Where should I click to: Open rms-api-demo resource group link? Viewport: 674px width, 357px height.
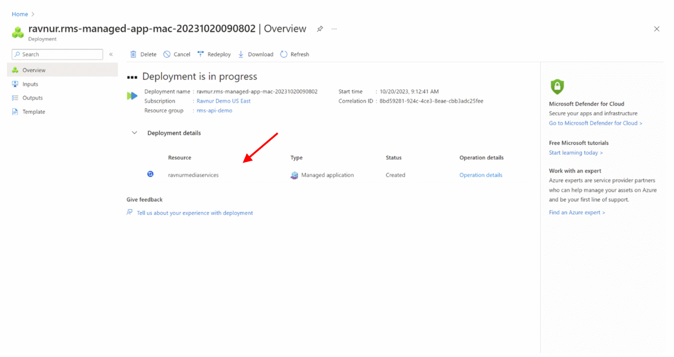(x=214, y=111)
